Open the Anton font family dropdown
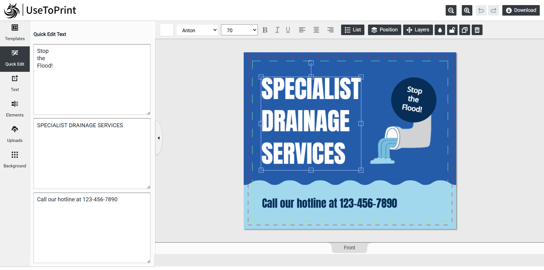Image resolution: width=544 pixels, height=270 pixels. click(197, 30)
